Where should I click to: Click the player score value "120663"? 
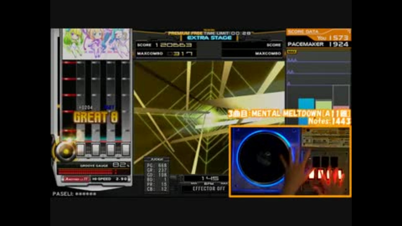point(173,45)
